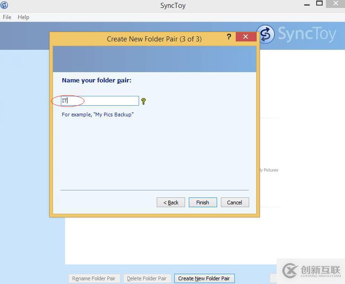This screenshot has height=284, width=345.
Task: Click the SyncToy title bar app icon
Action: pyautogui.click(x=4, y=5)
